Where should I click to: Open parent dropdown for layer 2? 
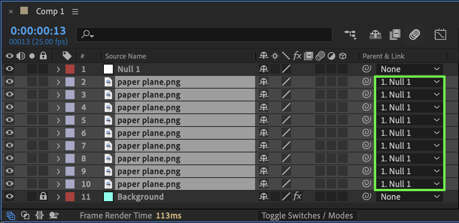point(410,82)
